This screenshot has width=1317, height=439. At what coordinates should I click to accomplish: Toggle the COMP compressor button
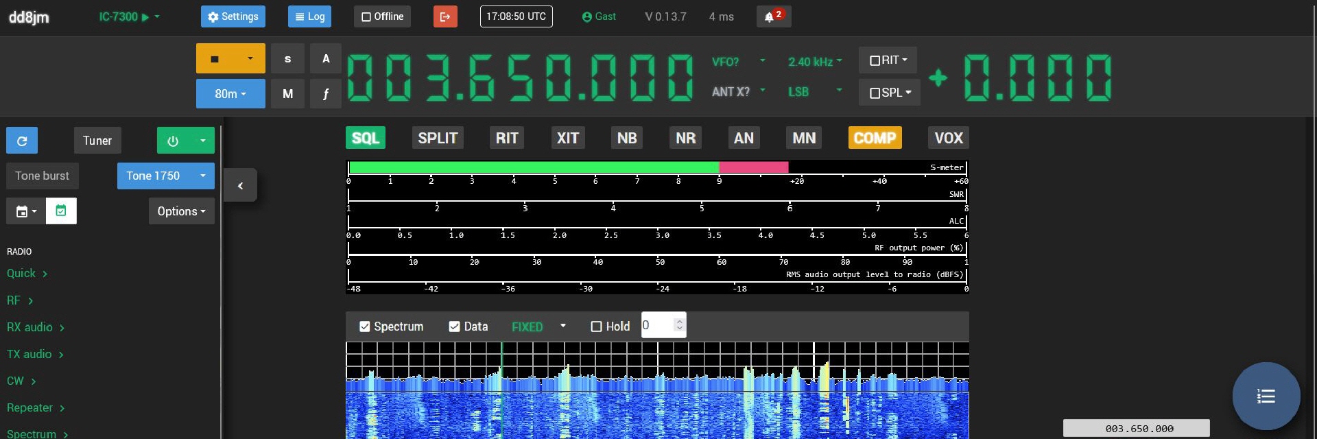875,138
